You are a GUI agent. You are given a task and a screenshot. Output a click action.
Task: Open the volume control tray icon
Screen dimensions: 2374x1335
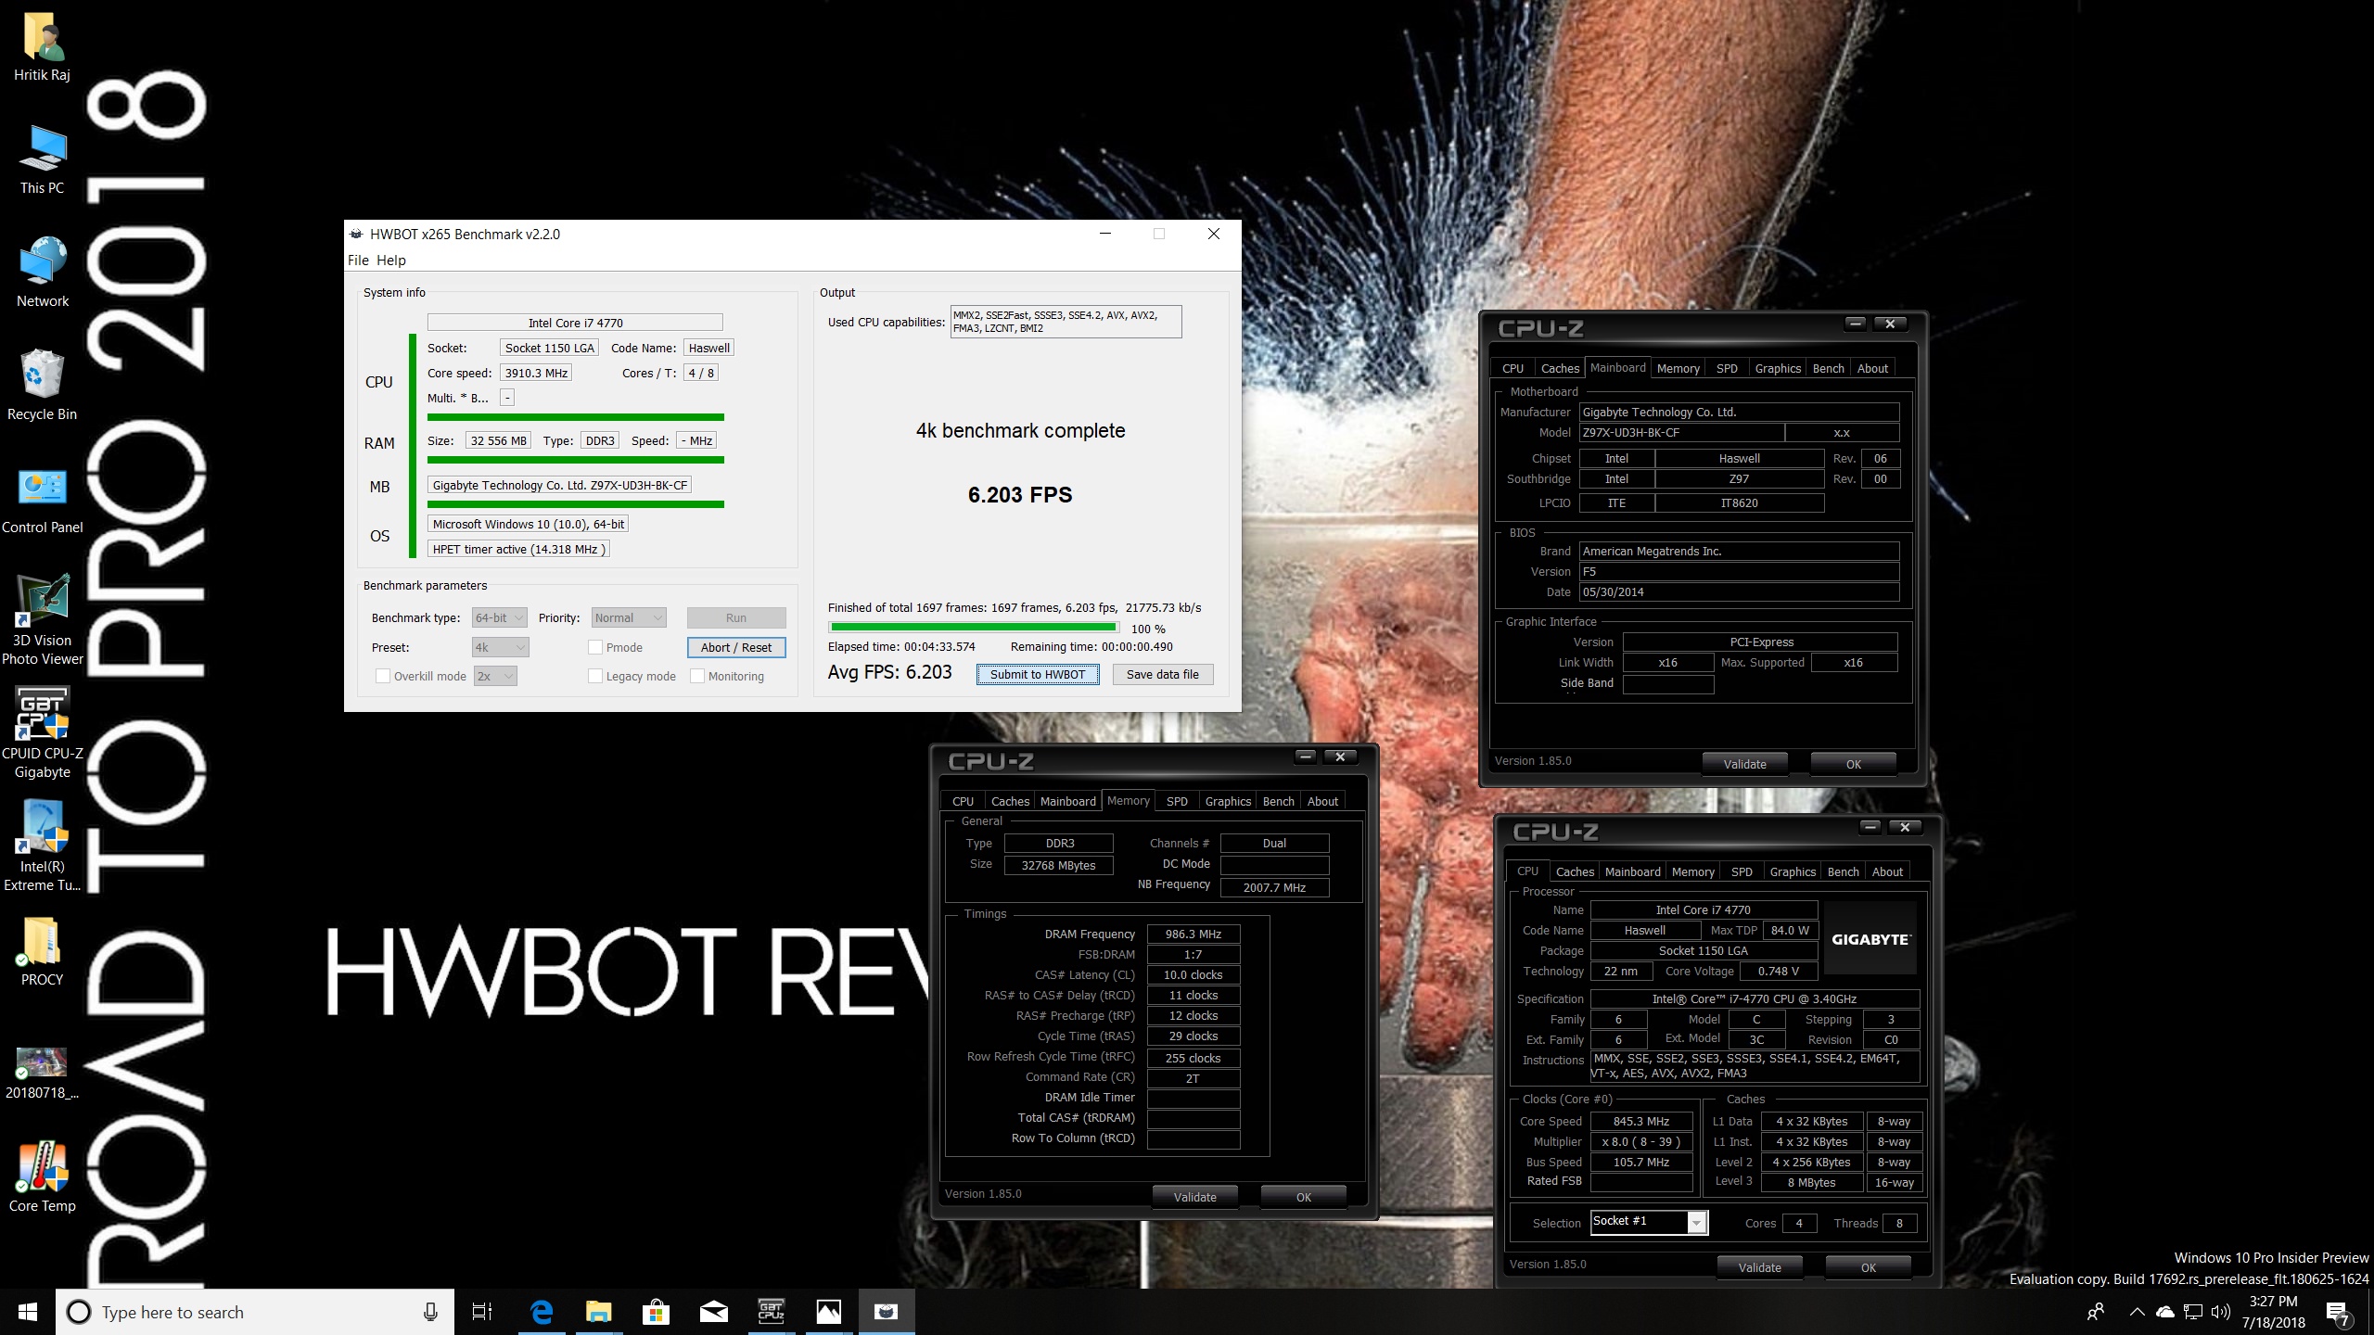click(x=2220, y=1312)
